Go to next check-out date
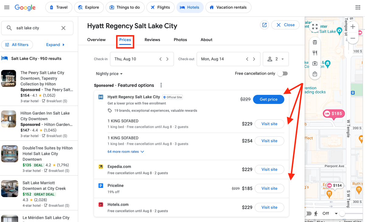 (254, 59)
